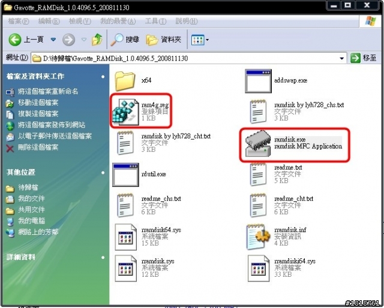384x308 pixels.
Task: Open the 工具(T) menu
Action: coord(155,22)
